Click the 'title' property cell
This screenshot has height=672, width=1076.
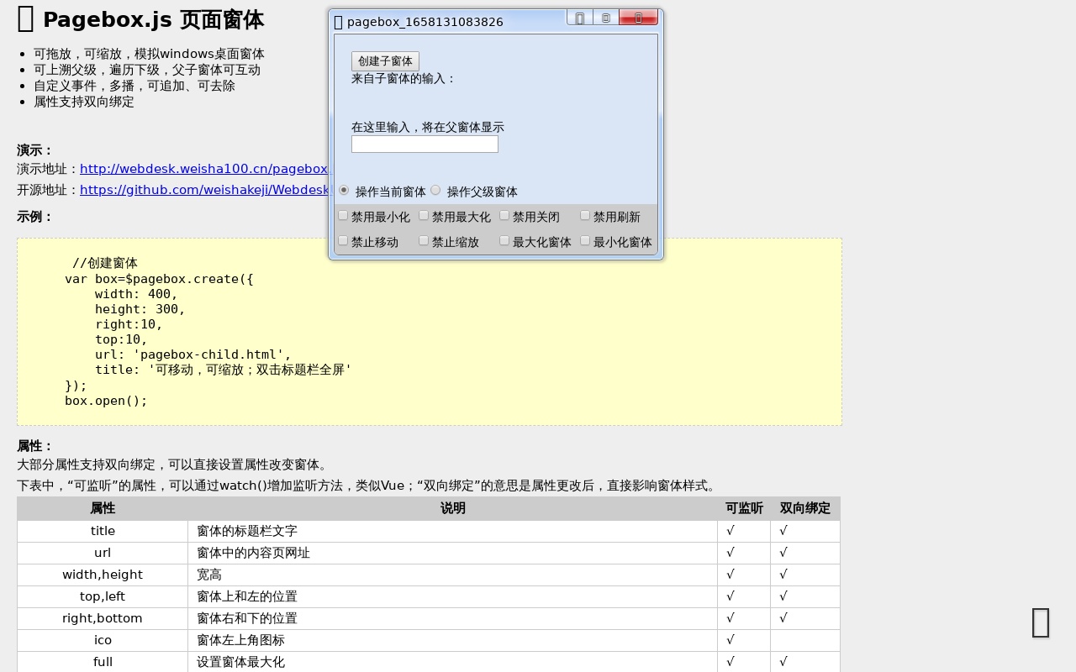[x=103, y=531]
